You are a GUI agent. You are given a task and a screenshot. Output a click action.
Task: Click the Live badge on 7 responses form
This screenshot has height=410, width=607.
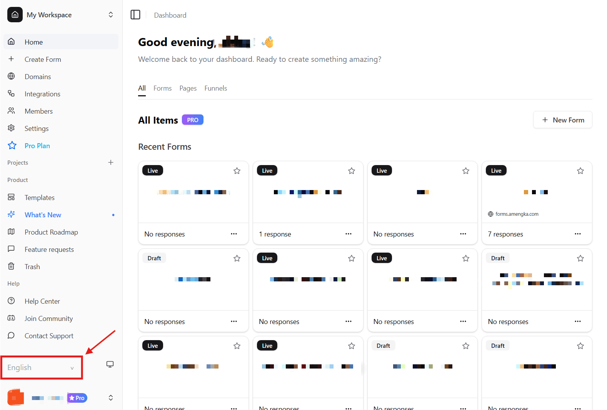click(496, 170)
